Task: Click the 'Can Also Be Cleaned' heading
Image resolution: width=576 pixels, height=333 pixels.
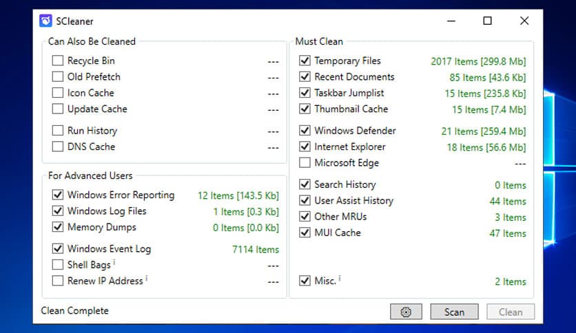Action: point(92,41)
